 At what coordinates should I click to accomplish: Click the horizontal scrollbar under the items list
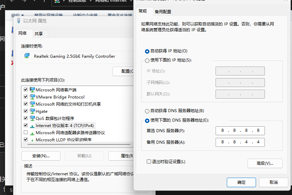[x=79, y=144]
